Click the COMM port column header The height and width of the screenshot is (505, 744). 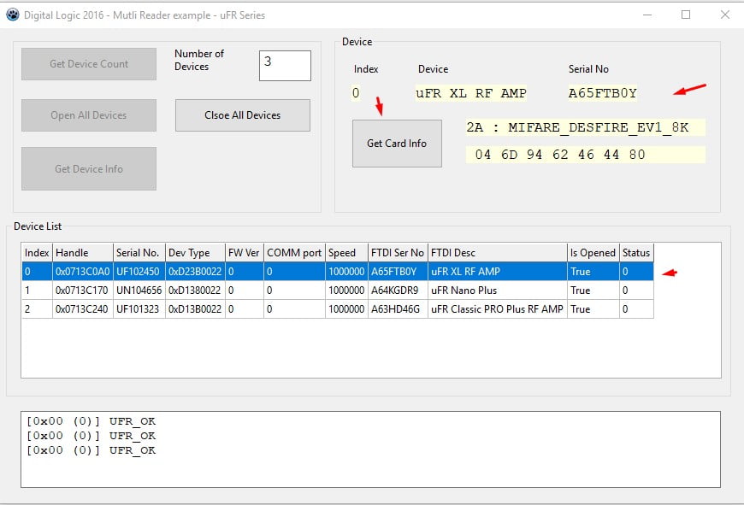click(x=294, y=253)
